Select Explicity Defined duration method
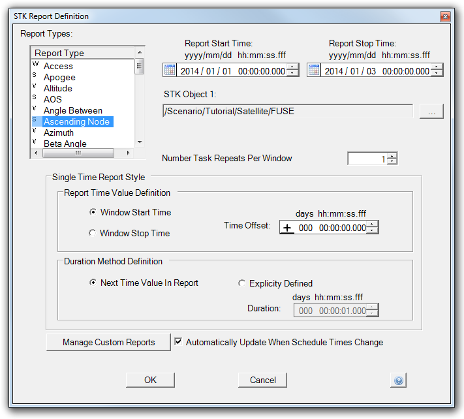Image resolution: width=464 pixels, height=419 pixels. (x=242, y=283)
